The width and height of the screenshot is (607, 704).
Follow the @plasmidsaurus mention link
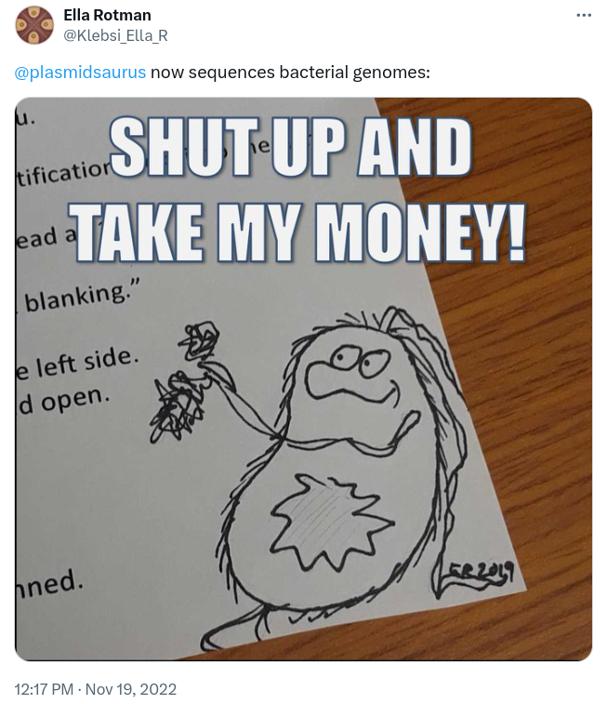80,73
